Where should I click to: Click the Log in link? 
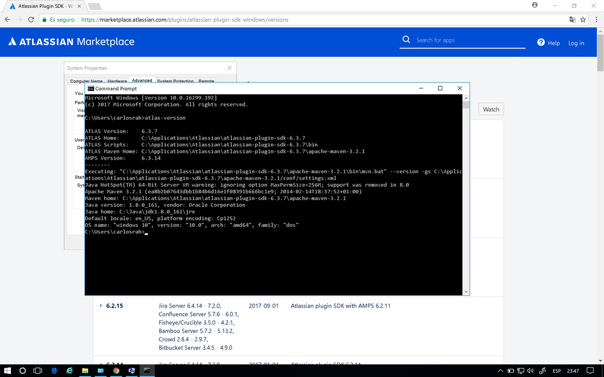click(576, 43)
